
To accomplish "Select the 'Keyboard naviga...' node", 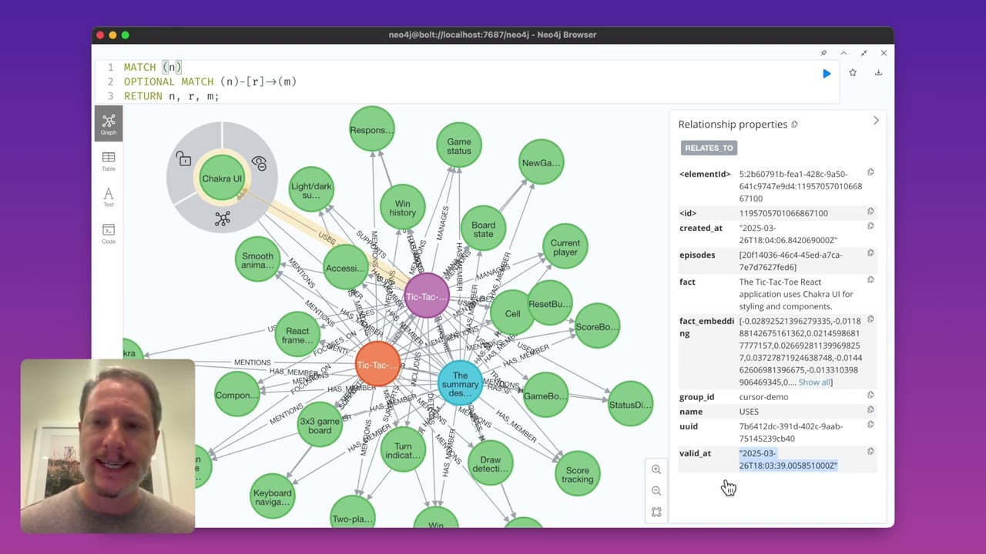I will coord(273,497).
